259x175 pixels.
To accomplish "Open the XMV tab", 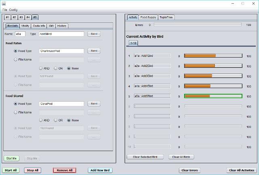I will coord(51,26).
